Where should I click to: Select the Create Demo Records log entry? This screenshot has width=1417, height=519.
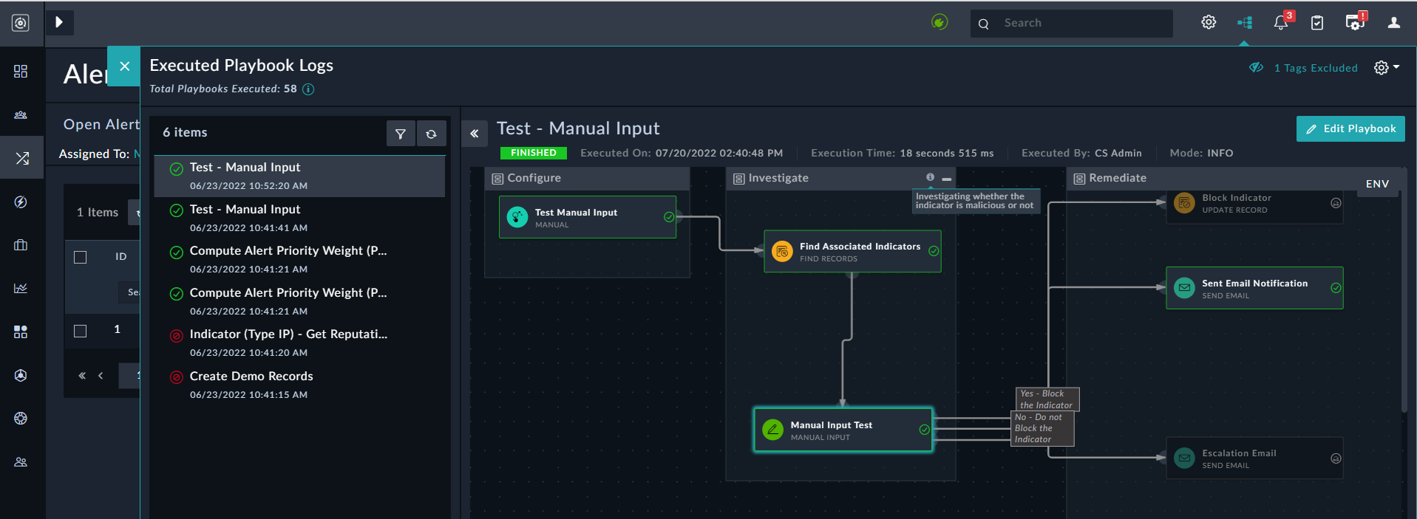pyautogui.click(x=251, y=377)
